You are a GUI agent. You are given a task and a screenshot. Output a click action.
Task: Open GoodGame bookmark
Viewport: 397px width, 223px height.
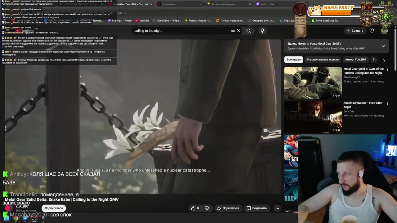[x=167, y=21]
